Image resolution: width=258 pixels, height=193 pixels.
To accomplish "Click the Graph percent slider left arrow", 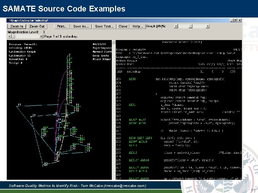I will pyautogui.click(x=176, y=26).
